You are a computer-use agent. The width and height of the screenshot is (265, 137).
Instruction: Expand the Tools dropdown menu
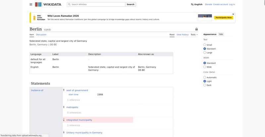click(x=194, y=34)
